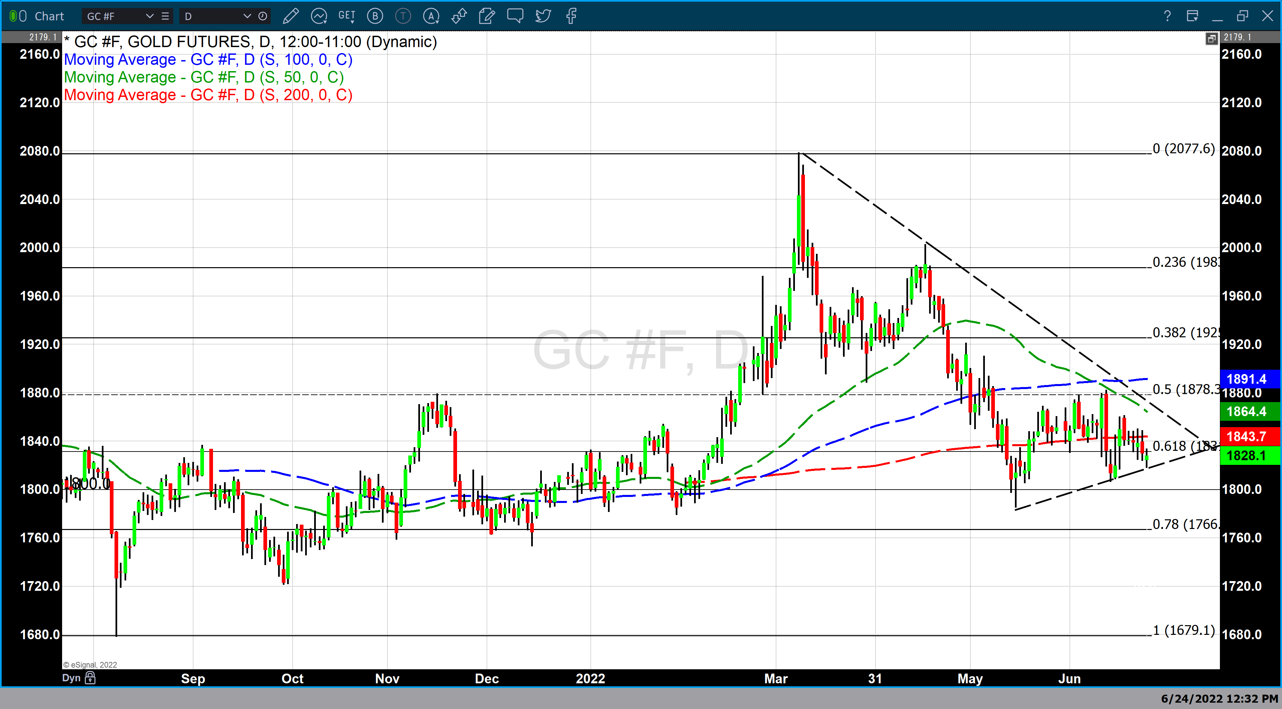This screenshot has height=709, width=1282.
Task: Click the circled B toolbar icon
Action: 375,16
